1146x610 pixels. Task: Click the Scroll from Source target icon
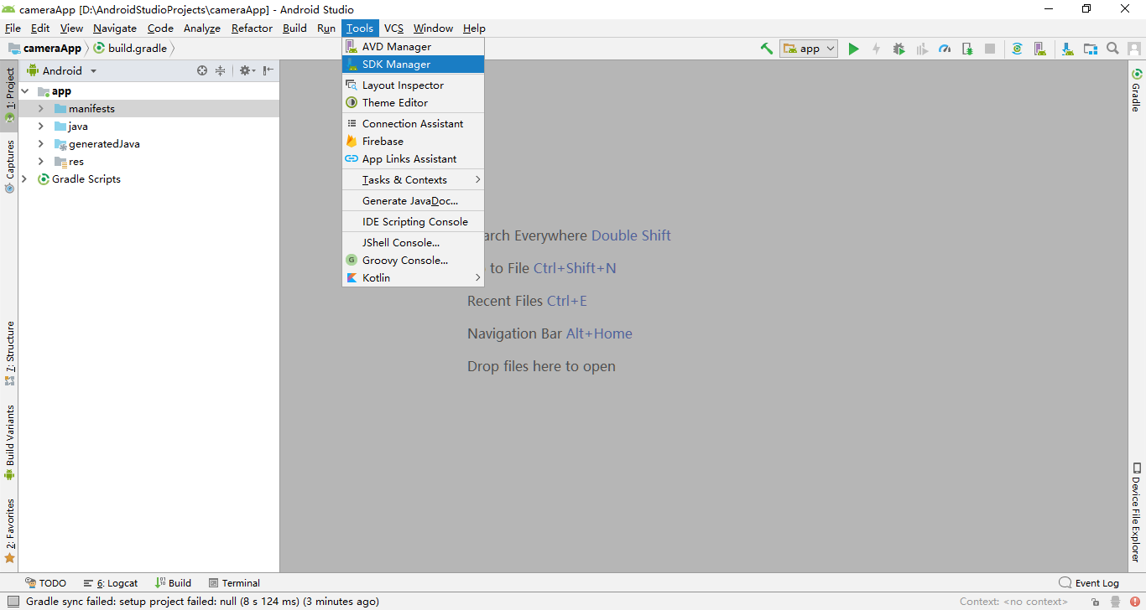click(202, 71)
